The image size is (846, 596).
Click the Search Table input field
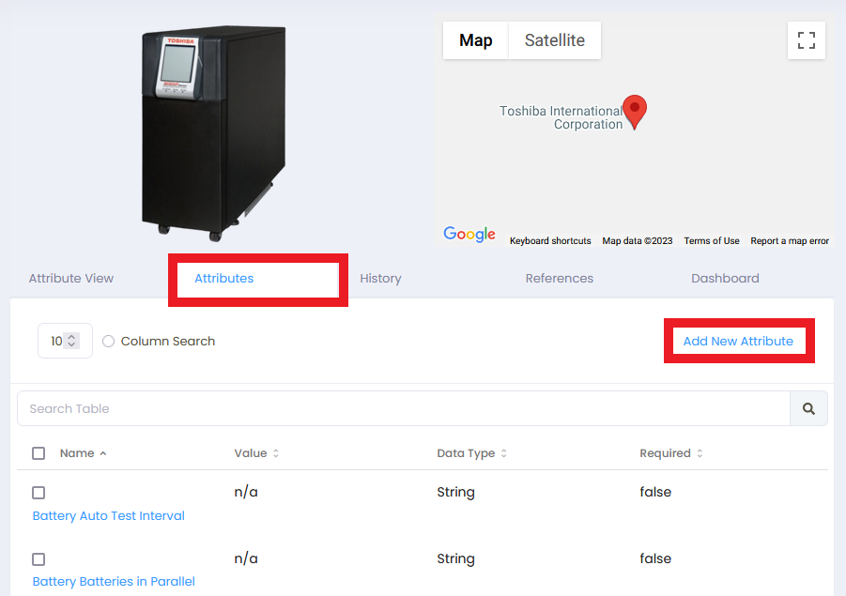[404, 409]
